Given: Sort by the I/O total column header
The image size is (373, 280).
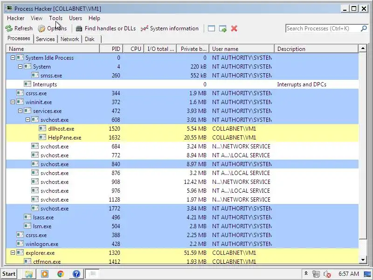Looking at the screenshot, I should (160, 49).
